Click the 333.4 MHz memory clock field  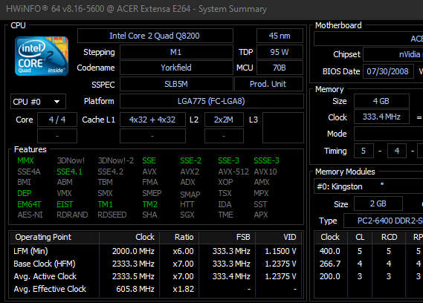point(381,117)
